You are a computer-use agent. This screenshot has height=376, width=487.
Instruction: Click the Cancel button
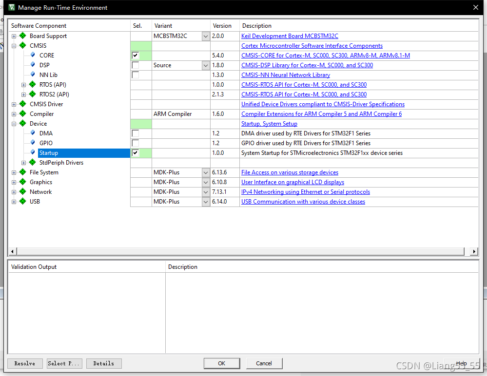point(264,363)
